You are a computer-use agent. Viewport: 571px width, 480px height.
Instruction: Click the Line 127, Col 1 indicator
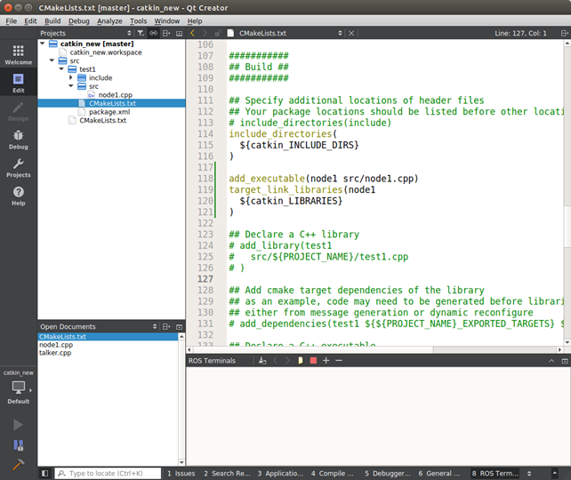pos(520,33)
